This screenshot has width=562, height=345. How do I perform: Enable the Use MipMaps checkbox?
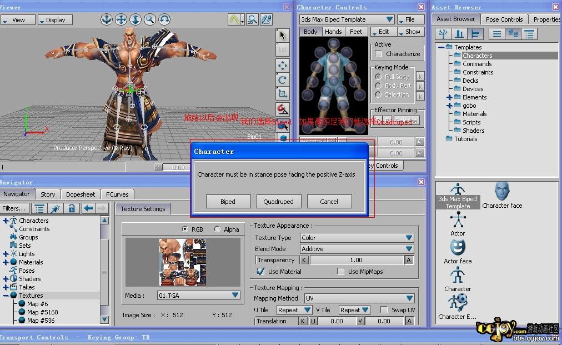point(340,272)
